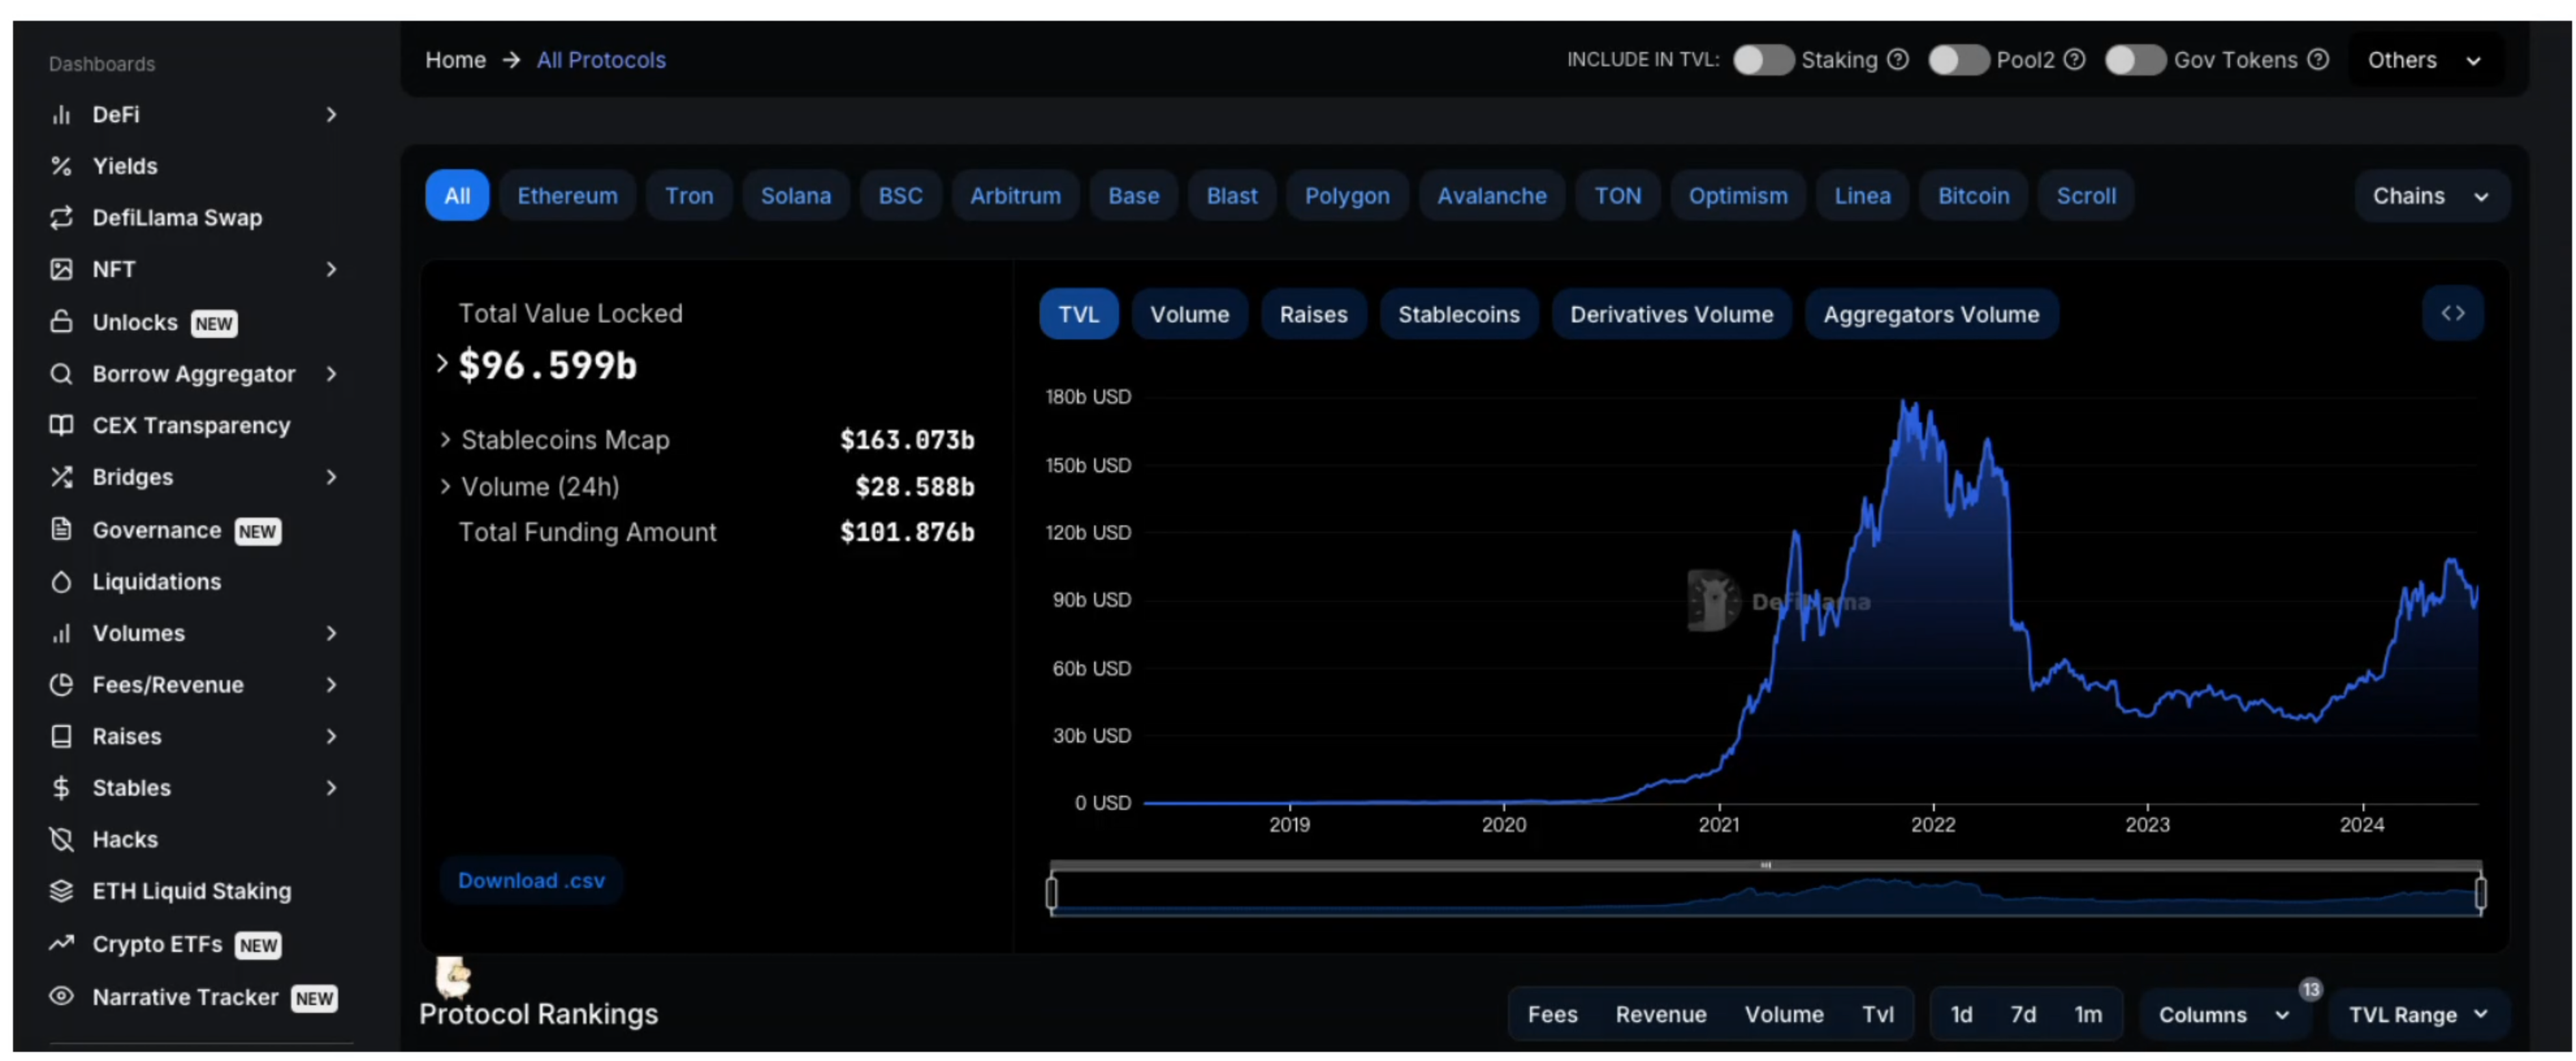Click the Stables dollar sign icon
The image size is (2576, 1061).
click(61, 788)
